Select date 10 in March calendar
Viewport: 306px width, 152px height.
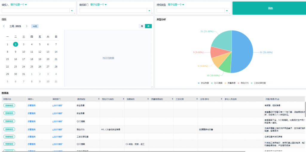pyautogui.click(x=24, y=52)
